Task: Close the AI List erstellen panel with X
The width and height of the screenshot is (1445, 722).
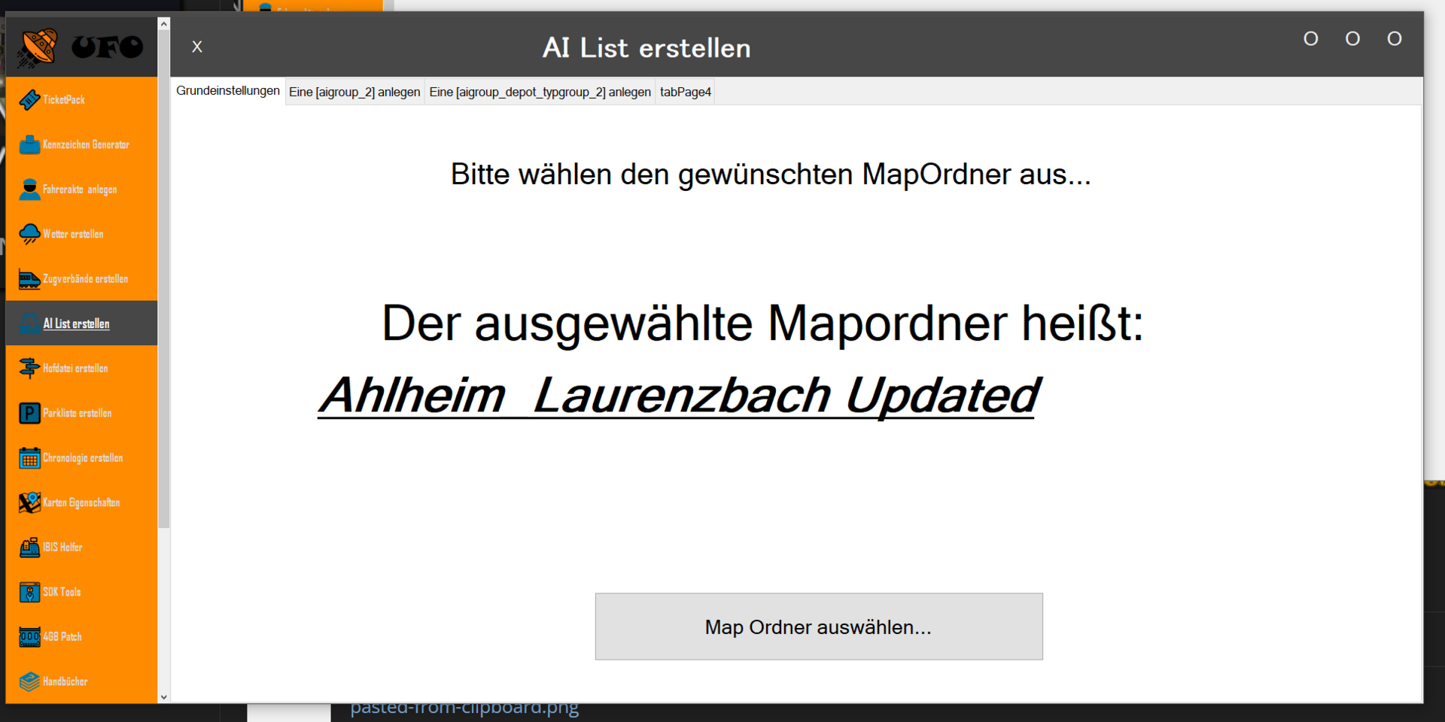Action: (197, 47)
